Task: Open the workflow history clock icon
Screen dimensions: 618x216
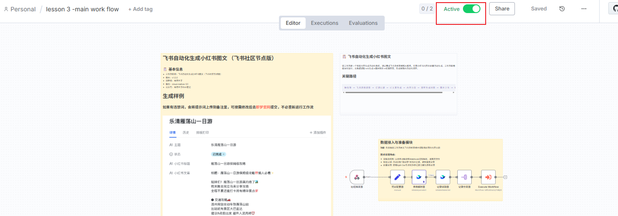Action: pos(562,9)
